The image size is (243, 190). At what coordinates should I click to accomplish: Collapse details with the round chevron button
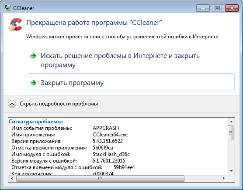coord(12,104)
